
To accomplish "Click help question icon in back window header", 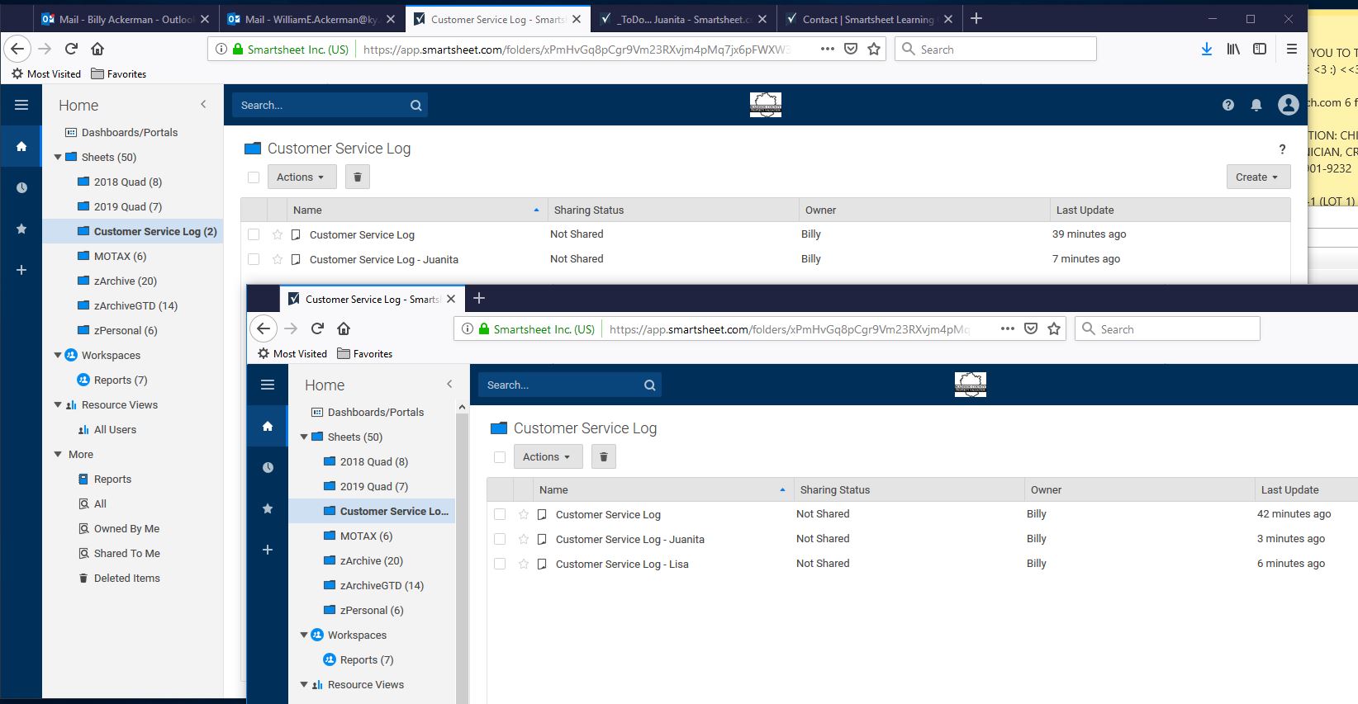I will 1228,105.
